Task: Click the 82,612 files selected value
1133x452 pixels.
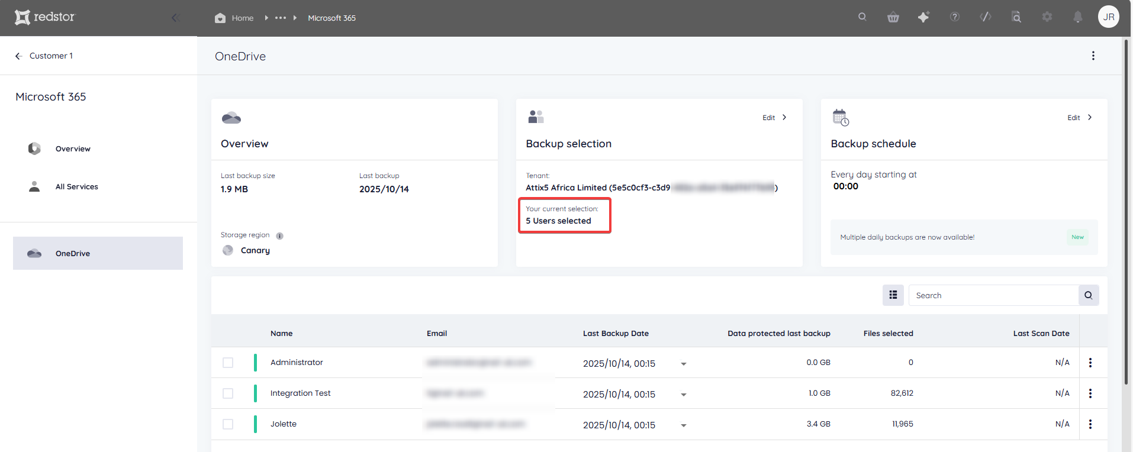Action: [902, 393]
